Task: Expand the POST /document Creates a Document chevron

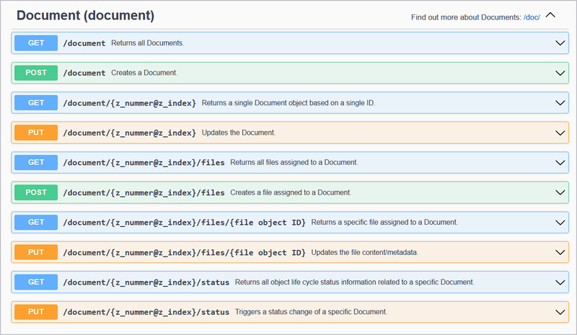Action: point(560,73)
